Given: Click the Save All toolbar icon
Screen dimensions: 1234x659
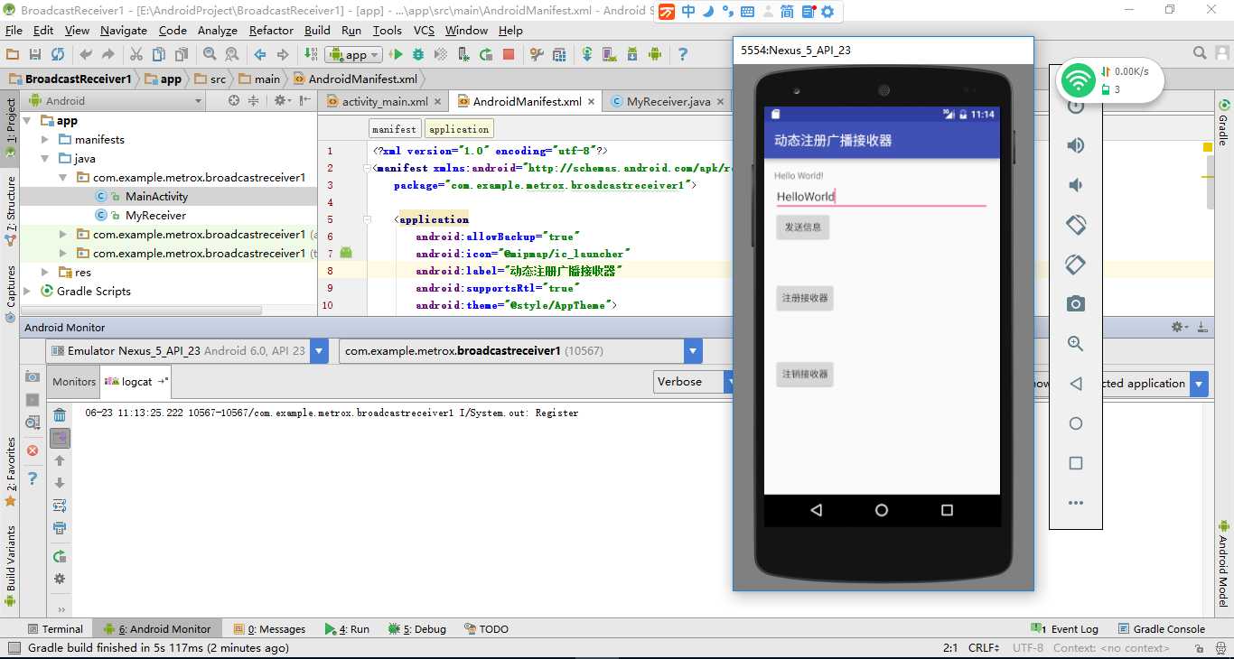Looking at the screenshot, I should coord(35,55).
